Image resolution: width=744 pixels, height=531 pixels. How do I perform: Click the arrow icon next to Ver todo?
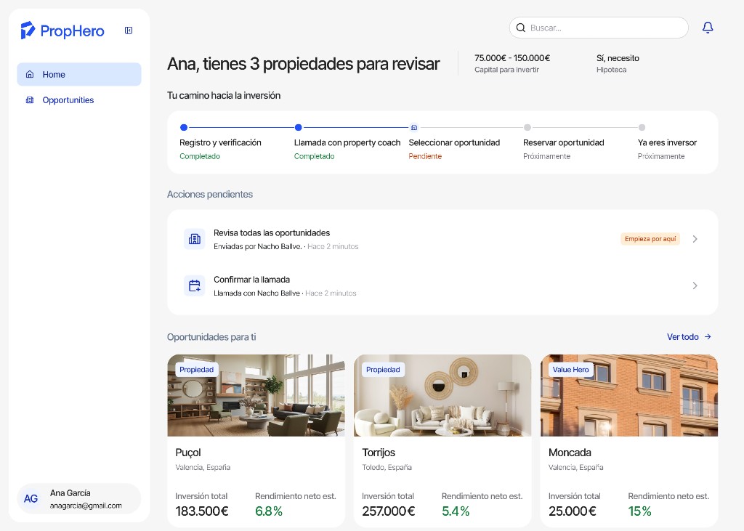pos(708,336)
